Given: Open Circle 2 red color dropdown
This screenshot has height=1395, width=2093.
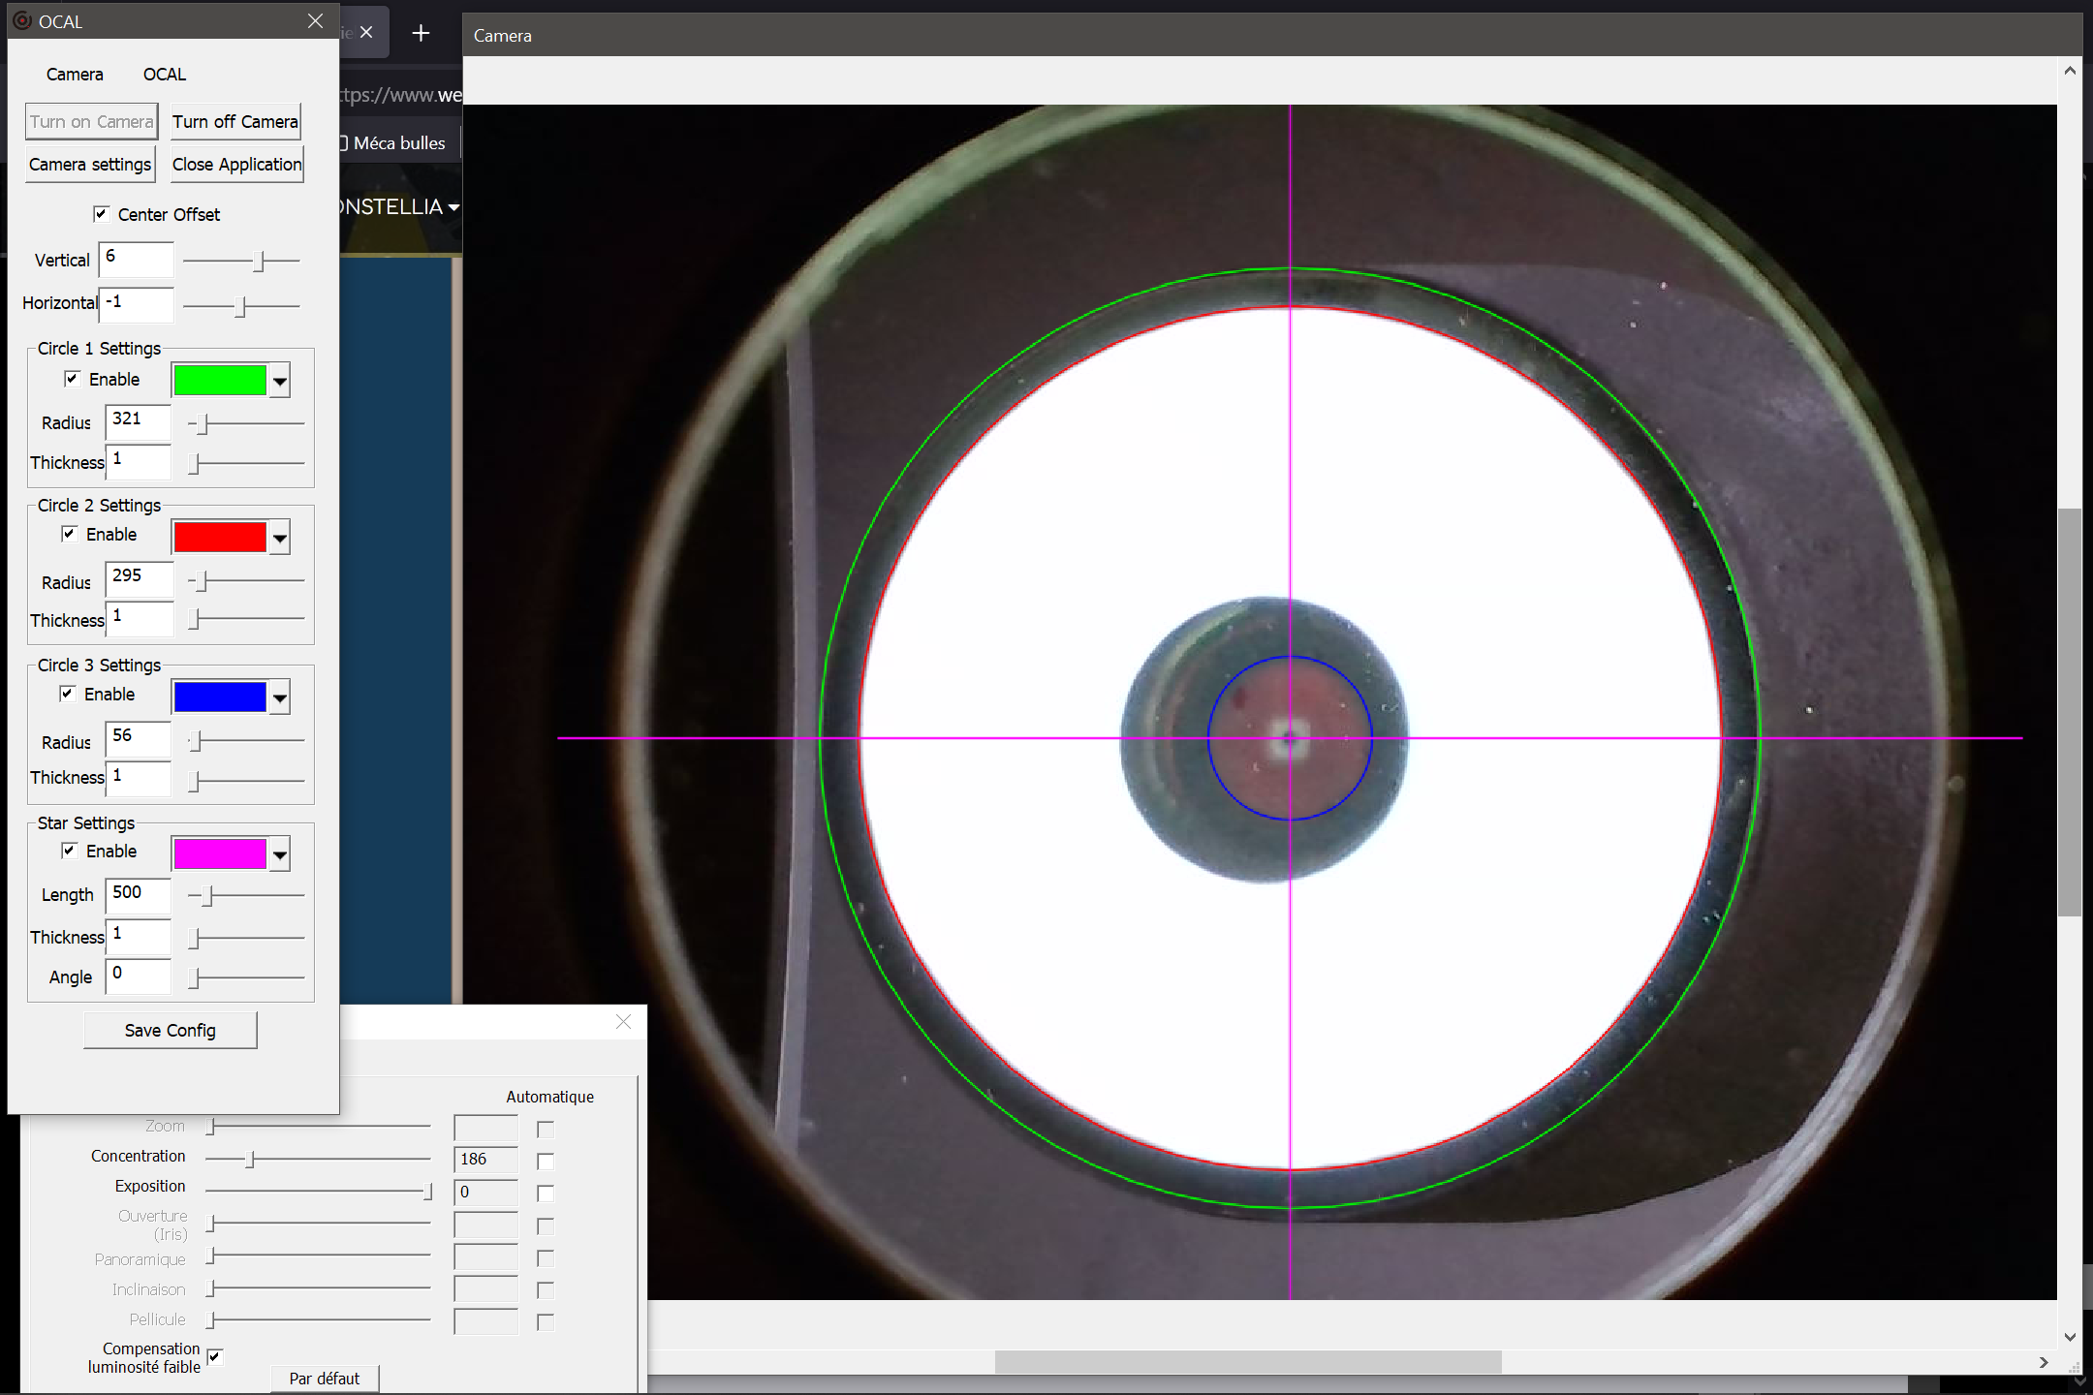Looking at the screenshot, I should [280, 539].
